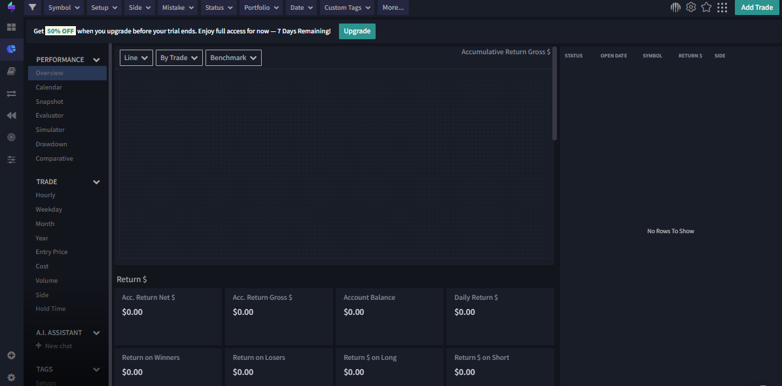Open the Entry Price trade stats
The height and width of the screenshot is (386, 782).
(x=51, y=252)
